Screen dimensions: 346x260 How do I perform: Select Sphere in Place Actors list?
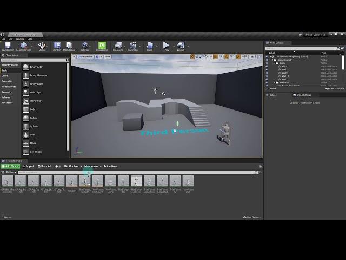44,118
